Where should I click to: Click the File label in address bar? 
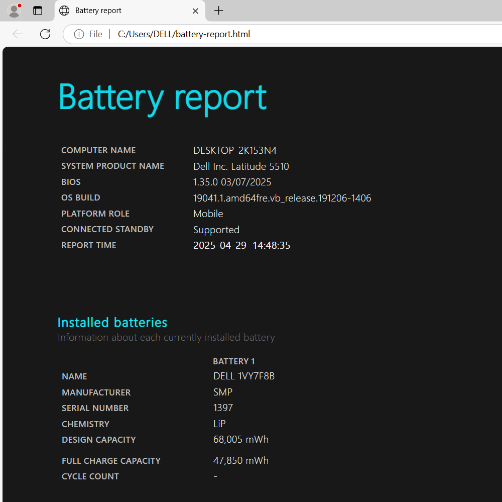coord(95,34)
